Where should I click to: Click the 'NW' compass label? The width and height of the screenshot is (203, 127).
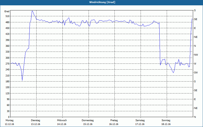pyautogui.click(x=196, y=55)
